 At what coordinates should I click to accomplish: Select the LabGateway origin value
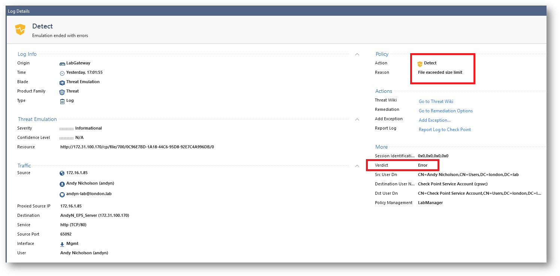tap(78, 63)
